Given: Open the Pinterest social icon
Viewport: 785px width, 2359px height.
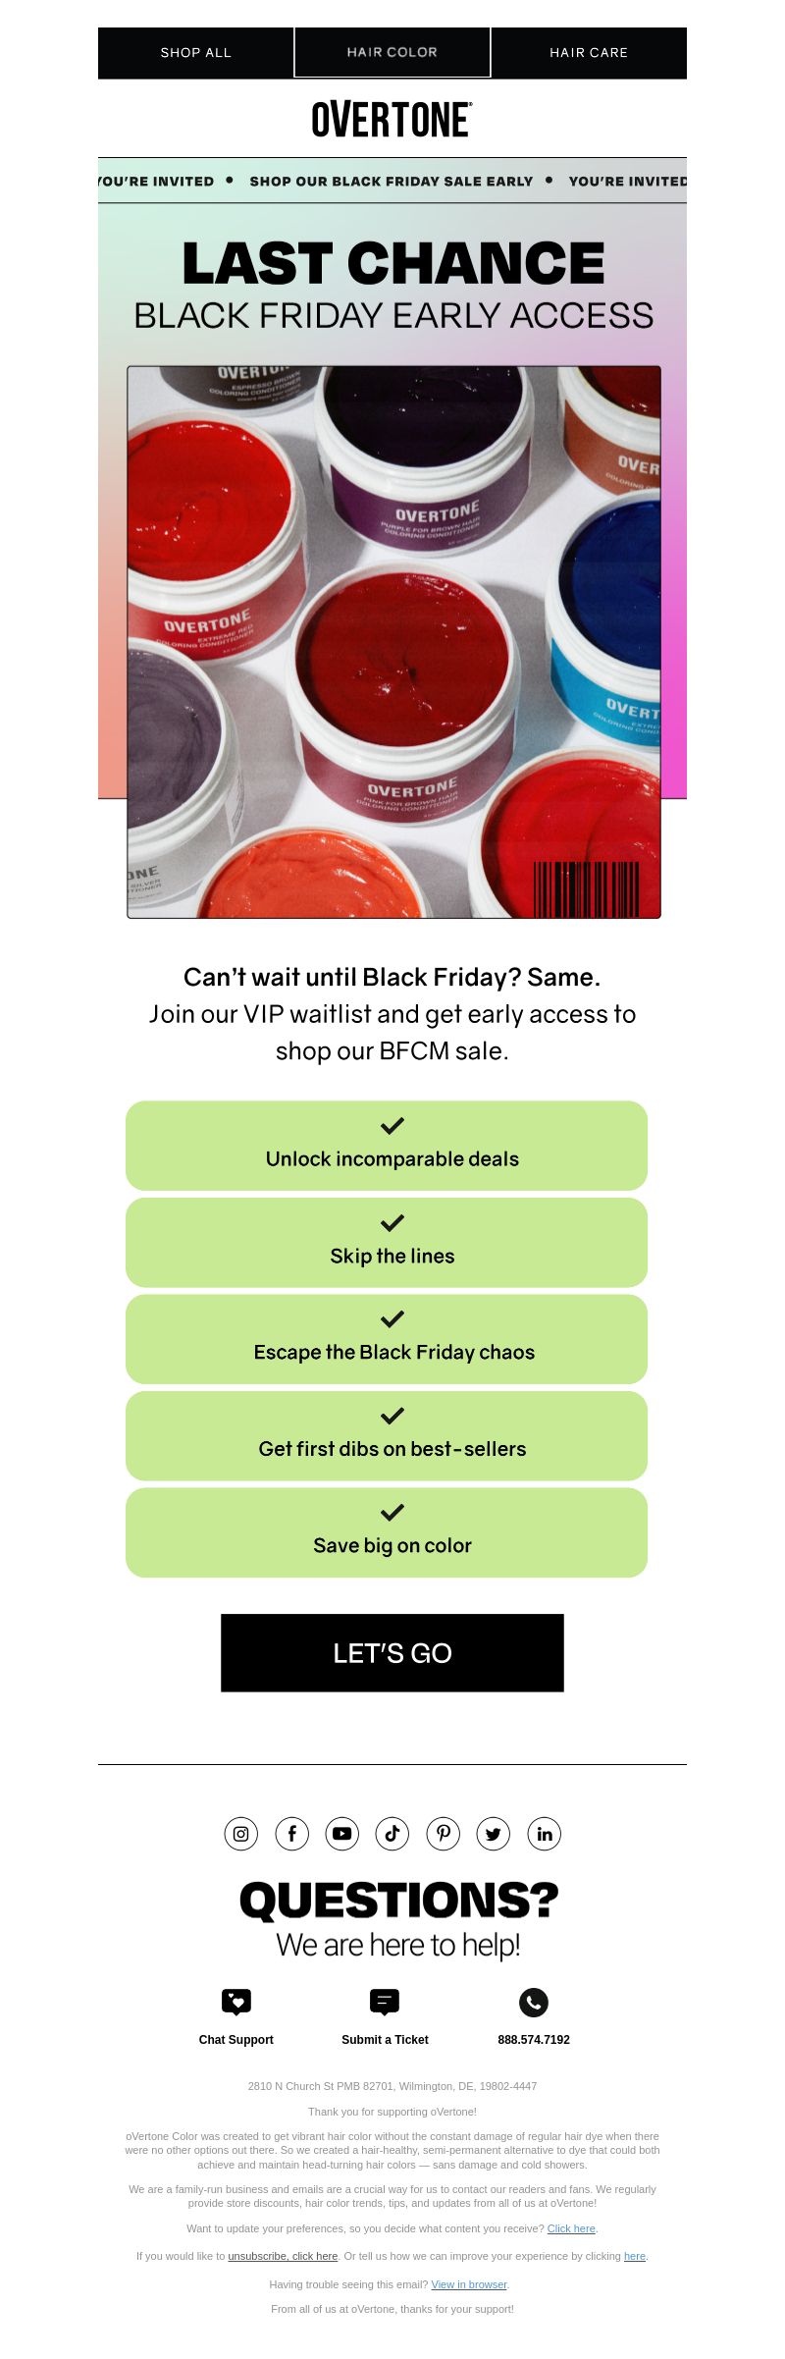Looking at the screenshot, I should [x=444, y=1833].
